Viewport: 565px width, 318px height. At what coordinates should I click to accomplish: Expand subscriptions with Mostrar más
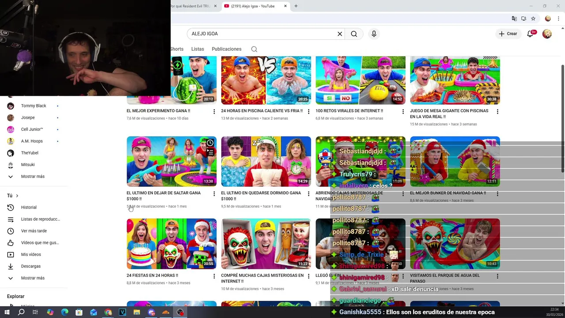pyautogui.click(x=34, y=176)
